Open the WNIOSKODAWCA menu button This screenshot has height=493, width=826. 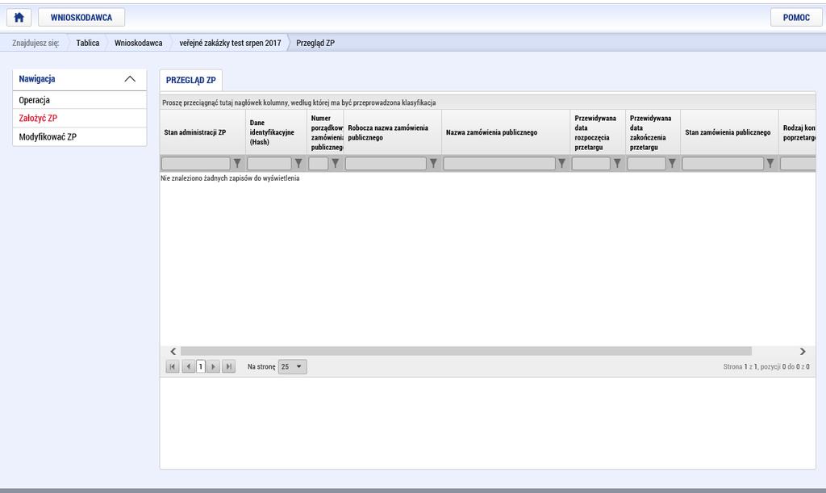81,18
